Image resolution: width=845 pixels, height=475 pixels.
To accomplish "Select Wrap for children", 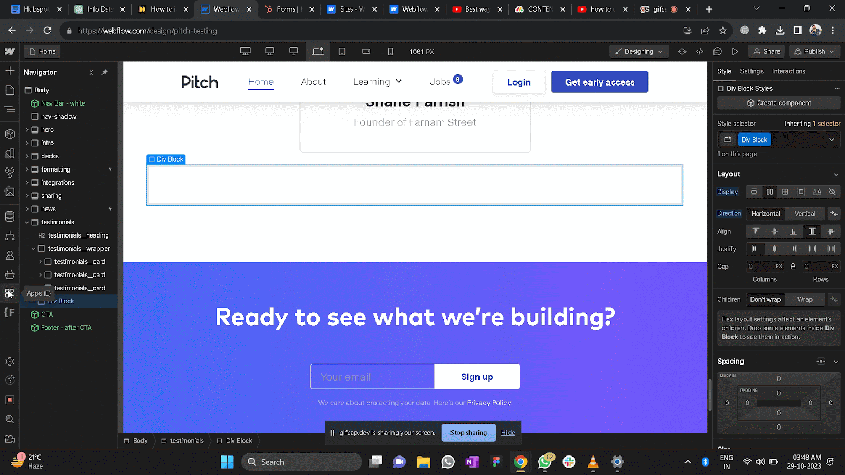I will click(805, 299).
